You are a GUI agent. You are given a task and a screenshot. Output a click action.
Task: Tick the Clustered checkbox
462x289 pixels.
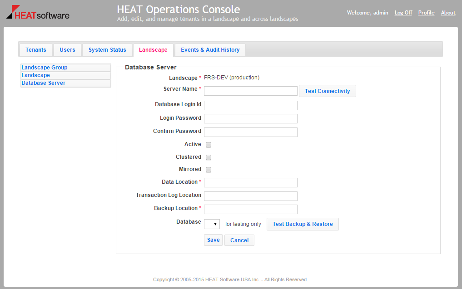[x=209, y=157]
